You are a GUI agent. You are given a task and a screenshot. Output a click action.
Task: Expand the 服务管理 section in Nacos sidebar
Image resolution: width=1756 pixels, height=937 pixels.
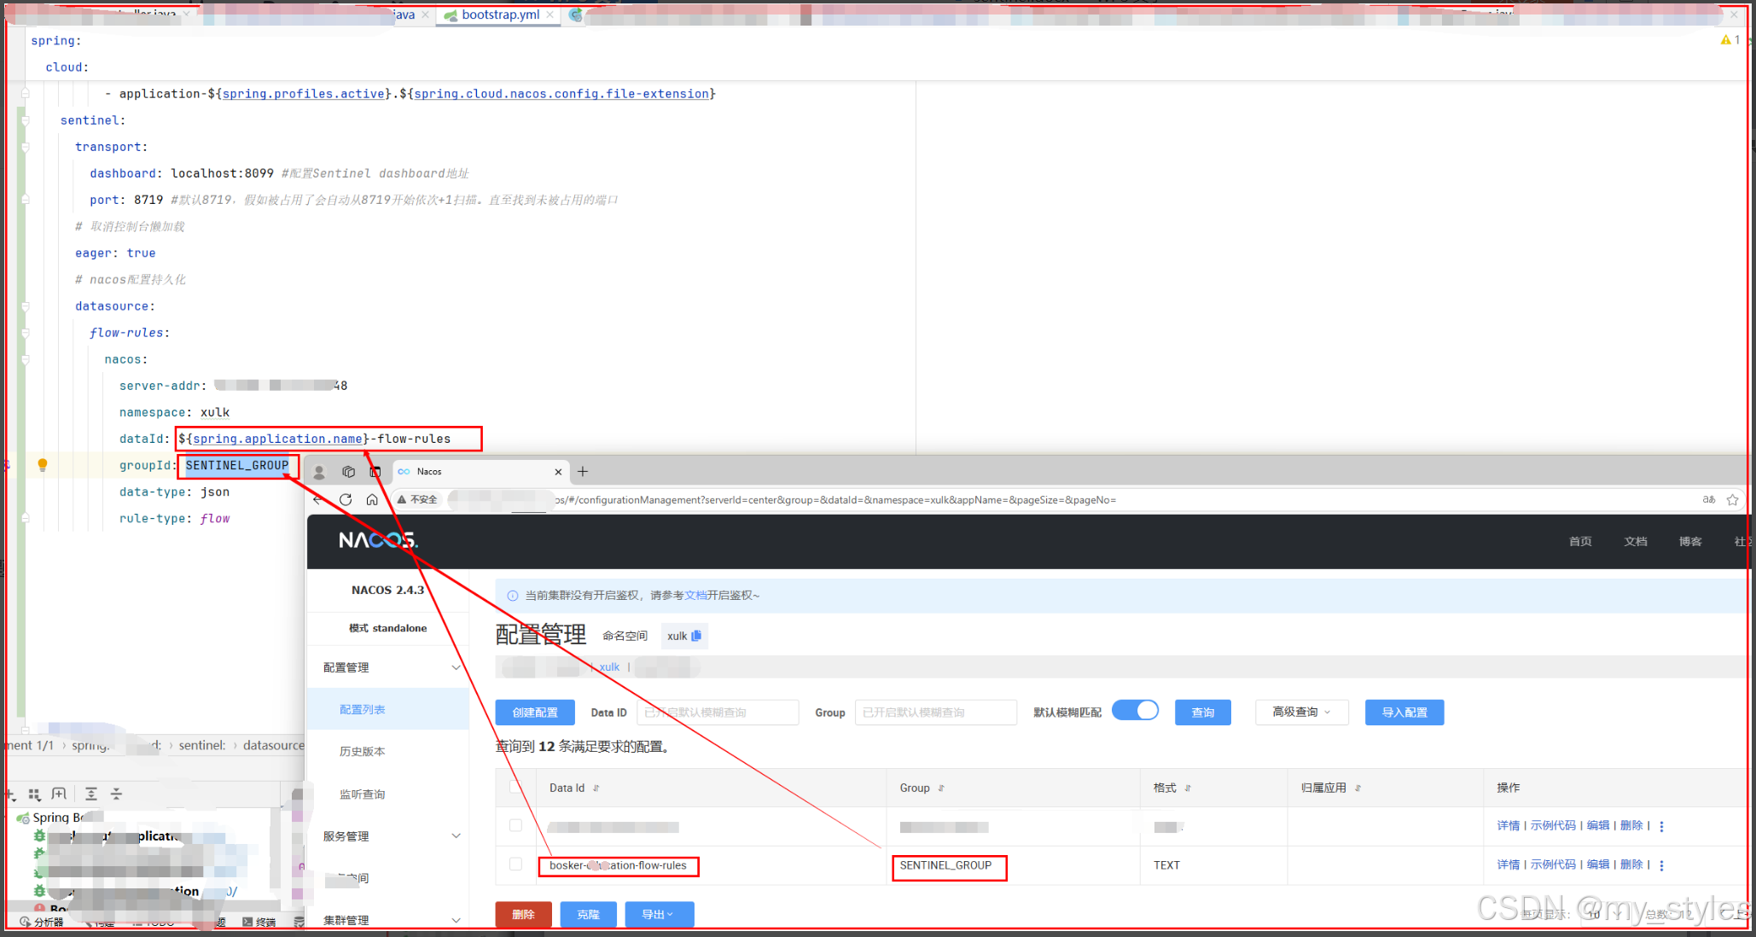(x=346, y=835)
